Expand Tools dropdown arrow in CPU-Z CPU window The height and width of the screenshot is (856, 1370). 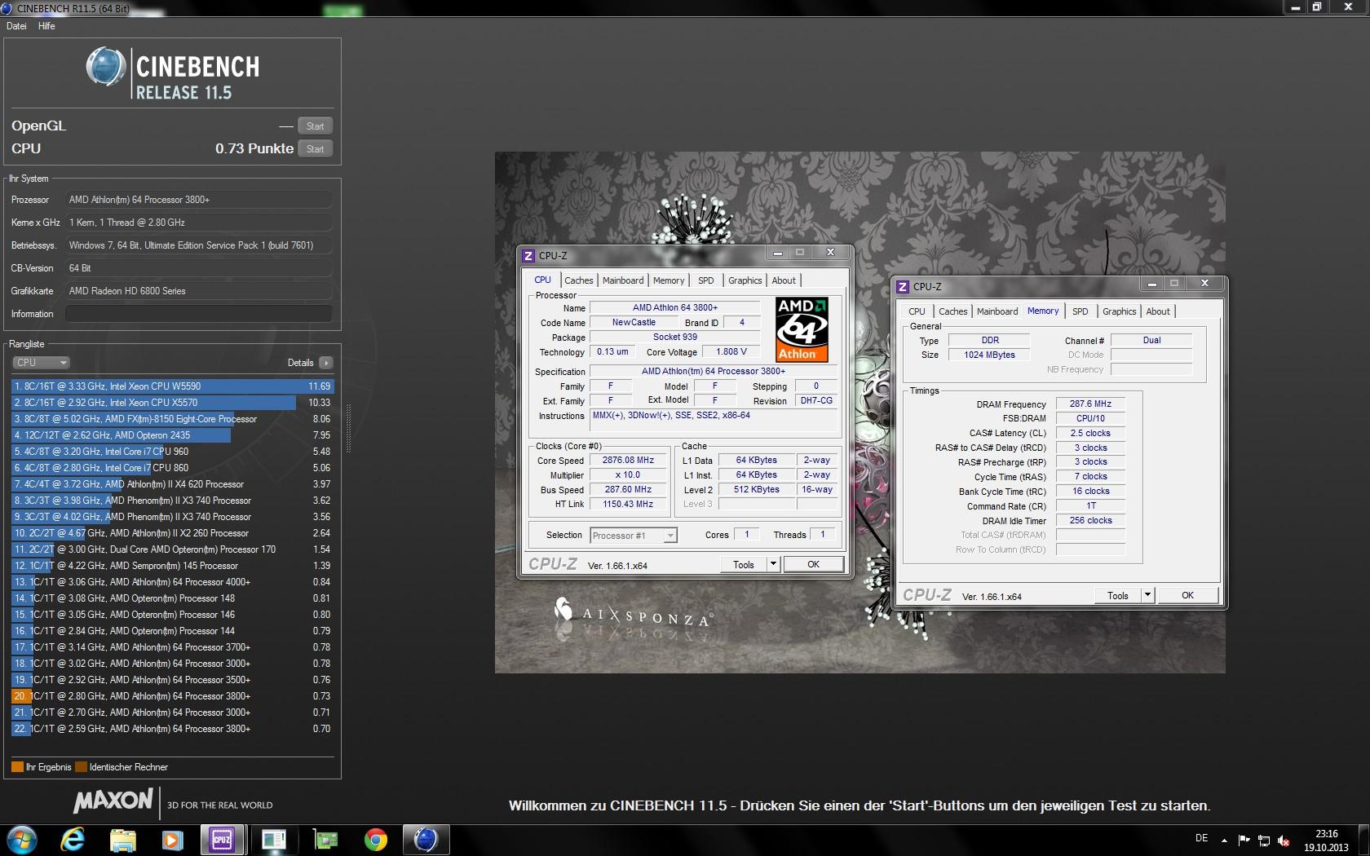click(x=773, y=564)
